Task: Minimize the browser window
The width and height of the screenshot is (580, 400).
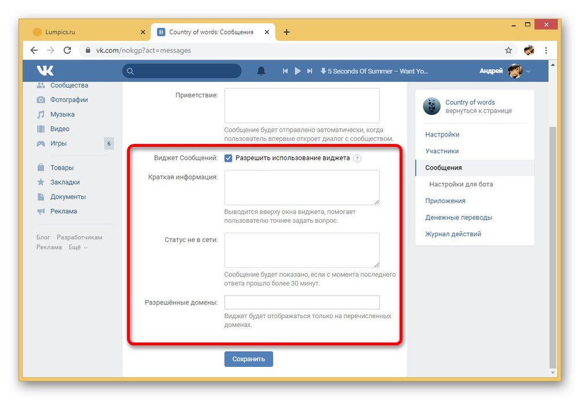Action: [513, 25]
